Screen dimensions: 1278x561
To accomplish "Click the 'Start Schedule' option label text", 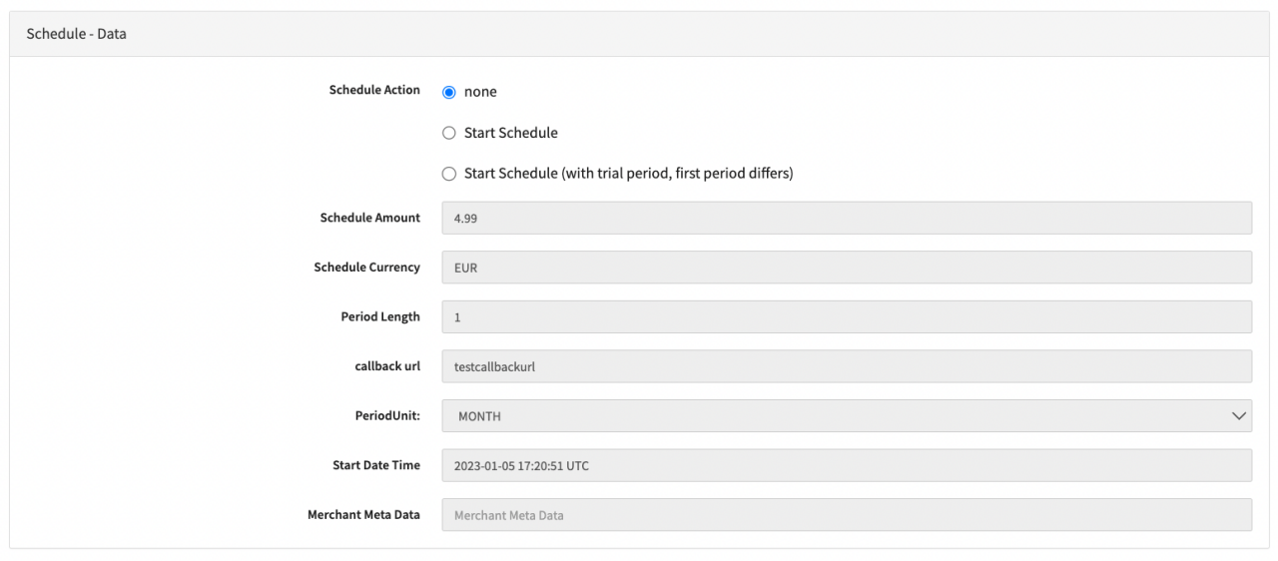I will point(510,133).
